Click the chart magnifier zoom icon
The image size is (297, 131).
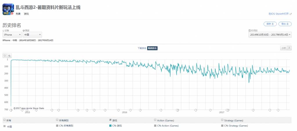coord(9,56)
